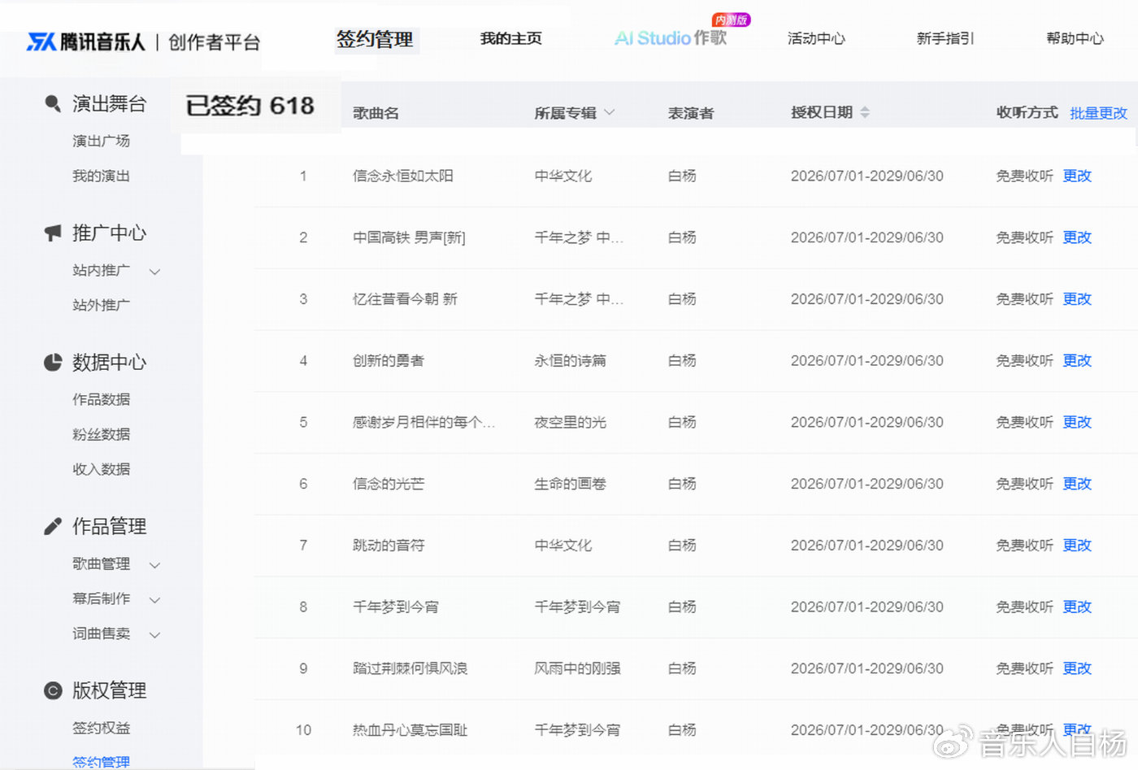Expand the 歌曲管理 submenu chevron
Image resolution: width=1138 pixels, height=770 pixels.
click(x=154, y=565)
